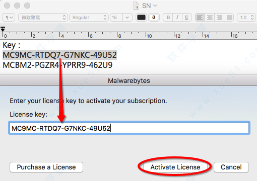Toggle bold formatting
Screen dimensions: 257x181
[168, 18]
